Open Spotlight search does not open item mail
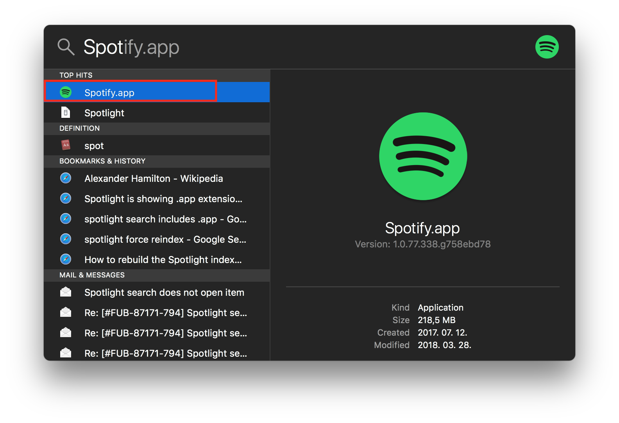 (157, 292)
